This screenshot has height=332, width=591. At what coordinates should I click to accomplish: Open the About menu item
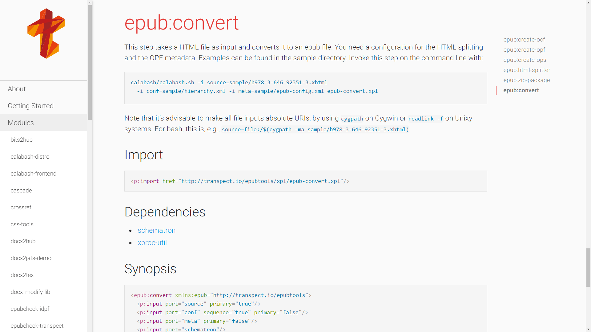point(17,89)
